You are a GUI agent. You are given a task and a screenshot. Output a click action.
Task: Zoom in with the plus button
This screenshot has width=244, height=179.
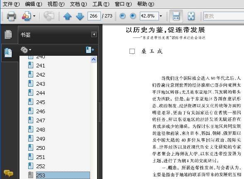click(x=133, y=16)
